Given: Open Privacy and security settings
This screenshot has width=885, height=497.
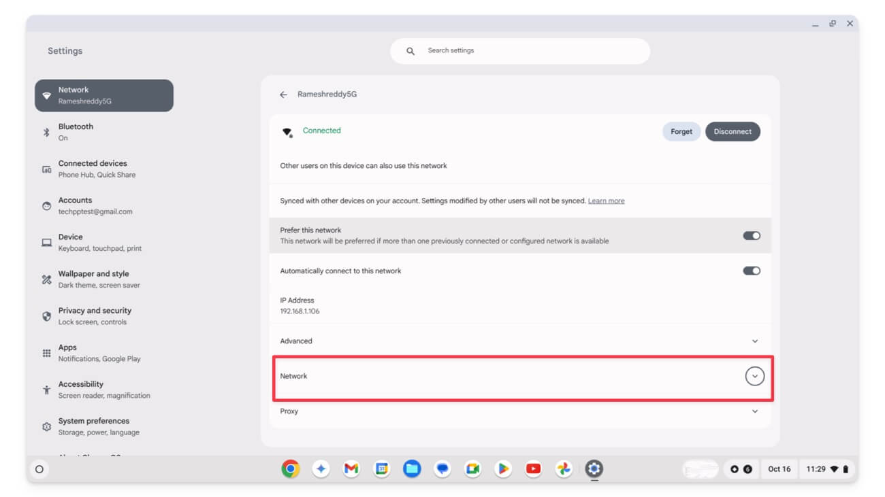Looking at the screenshot, I should (x=104, y=316).
